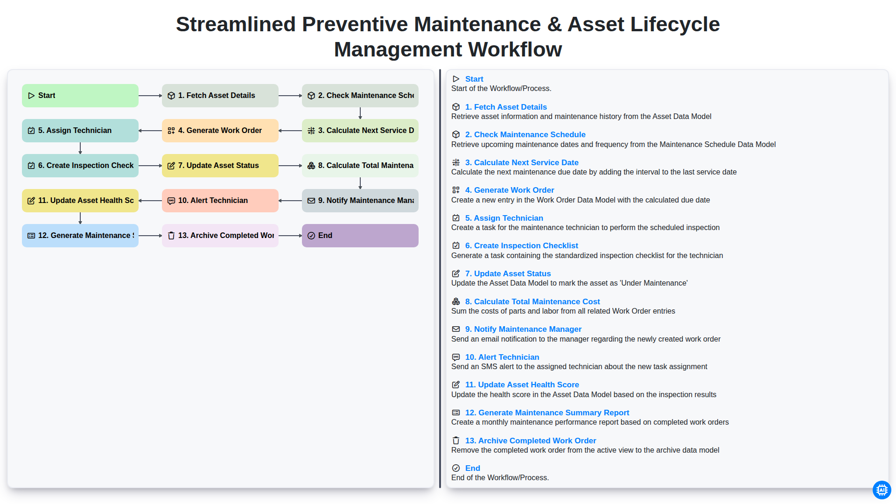The image size is (896, 504).
Task: Click the calculation icon beside '3. Calculate Next Service Date' in the list
Action: tap(456, 162)
